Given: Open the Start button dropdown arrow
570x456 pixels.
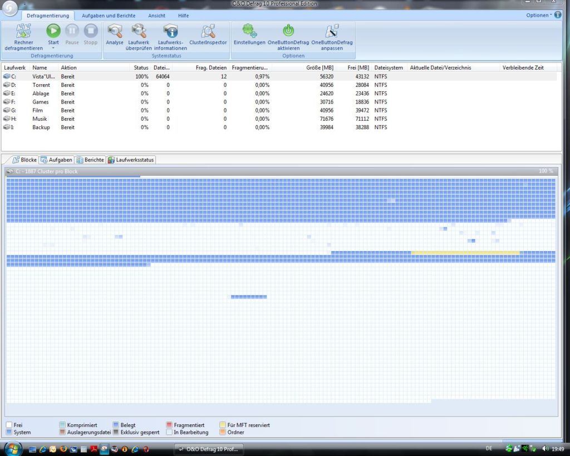Looking at the screenshot, I should point(53,48).
